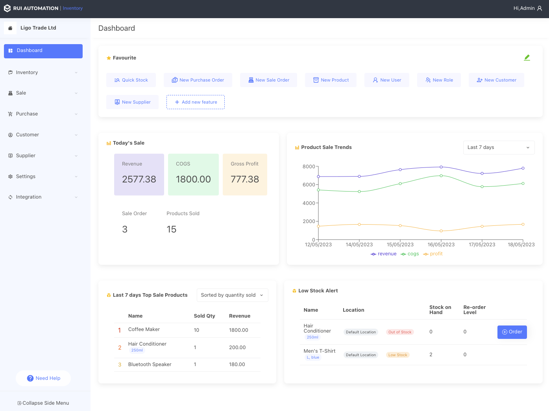Click the Out of Stock status badge
The height and width of the screenshot is (411, 549).
point(399,332)
